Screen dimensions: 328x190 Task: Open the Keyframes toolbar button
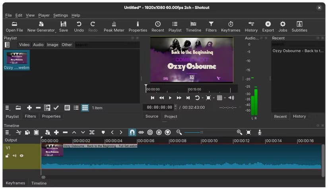click(x=231, y=27)
